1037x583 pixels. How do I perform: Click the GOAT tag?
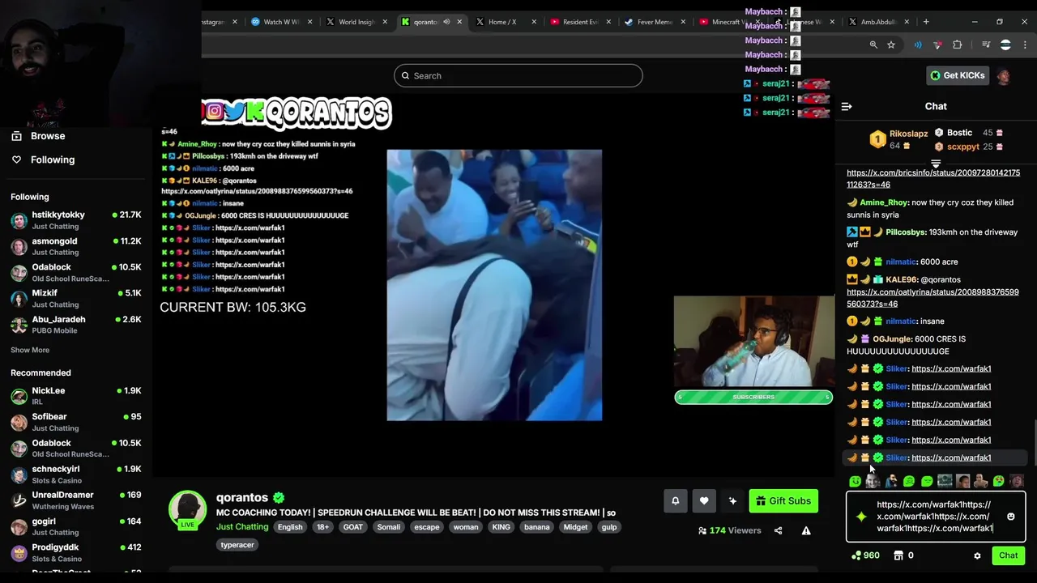pyautogui.click(x=353, y=527)
